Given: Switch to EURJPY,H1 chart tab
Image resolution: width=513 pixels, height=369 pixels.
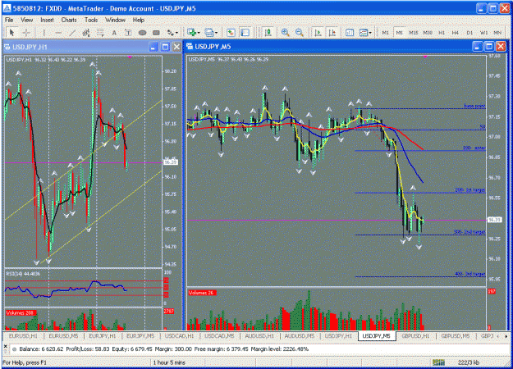Looking at the screenshot, I should 103,336.
